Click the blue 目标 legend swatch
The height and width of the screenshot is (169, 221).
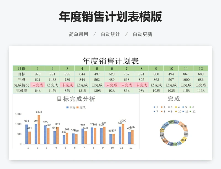(x=67, y=107)
